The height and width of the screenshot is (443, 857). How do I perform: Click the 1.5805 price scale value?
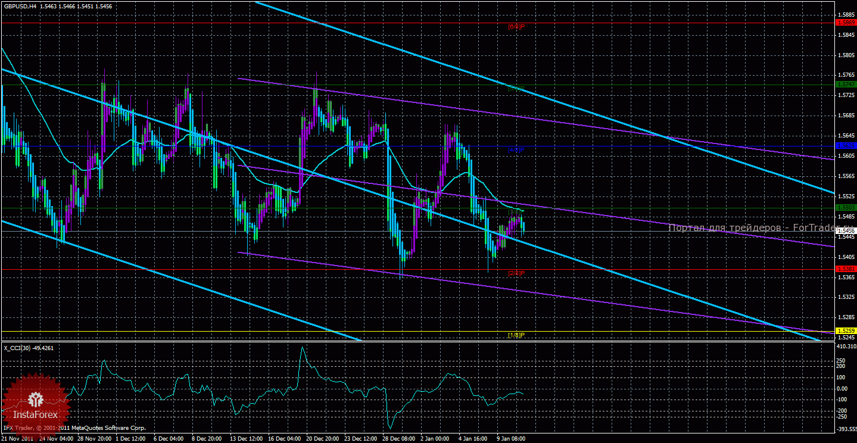pyautogui.click(x=846, y=55)
